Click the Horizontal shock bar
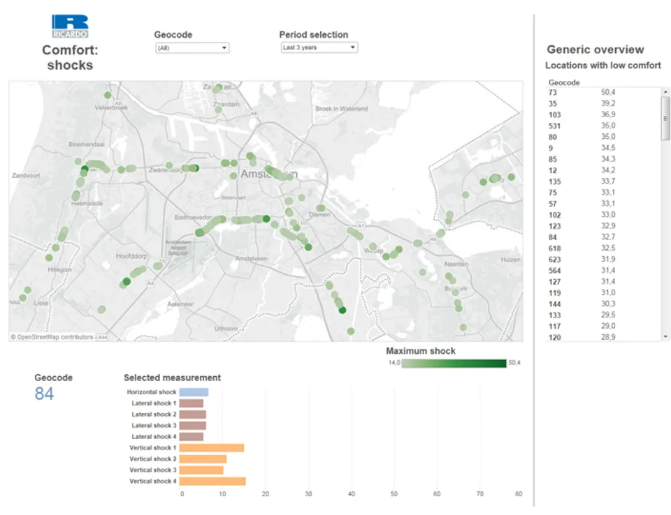Screen dimensions: 671x515 point(194,392)
